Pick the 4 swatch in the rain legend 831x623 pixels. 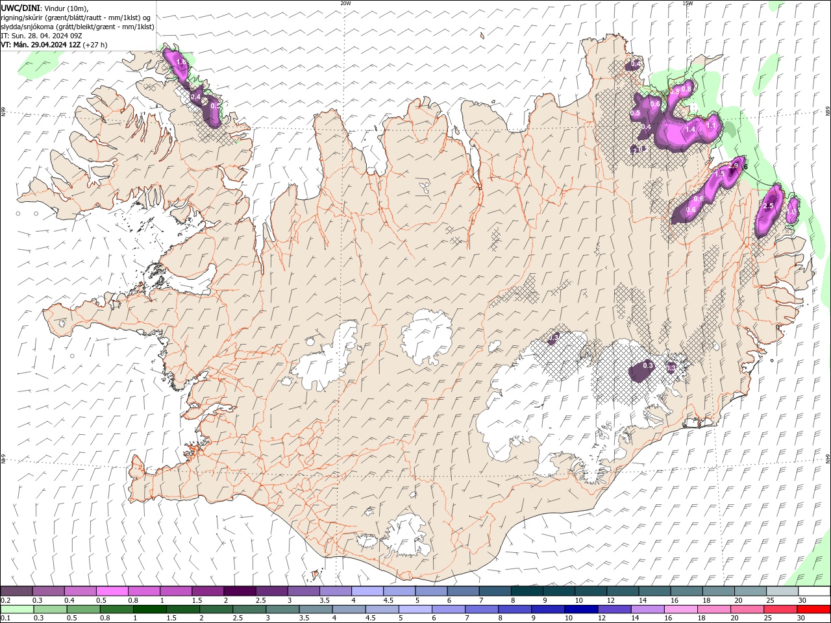[x=349, y=609]
